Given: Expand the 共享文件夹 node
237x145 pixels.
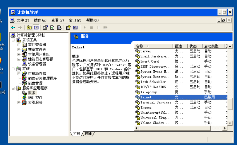Looking at the screenshot, I should (19, 49).
